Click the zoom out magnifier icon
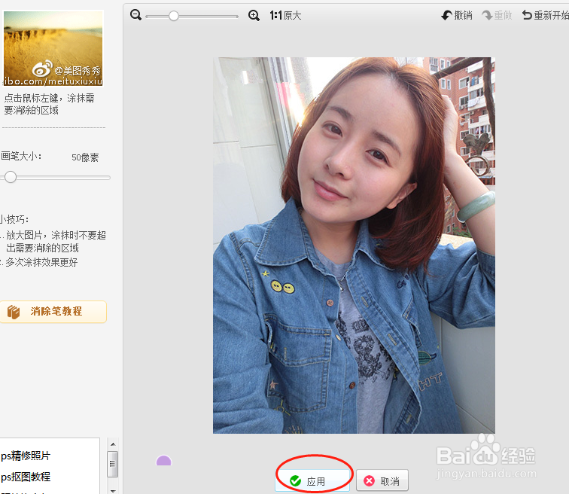The height and width of the screenshot is (494, 569). [135, 15]
